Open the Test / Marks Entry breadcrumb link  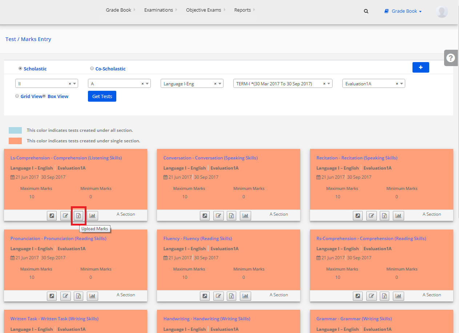(28, 39)
